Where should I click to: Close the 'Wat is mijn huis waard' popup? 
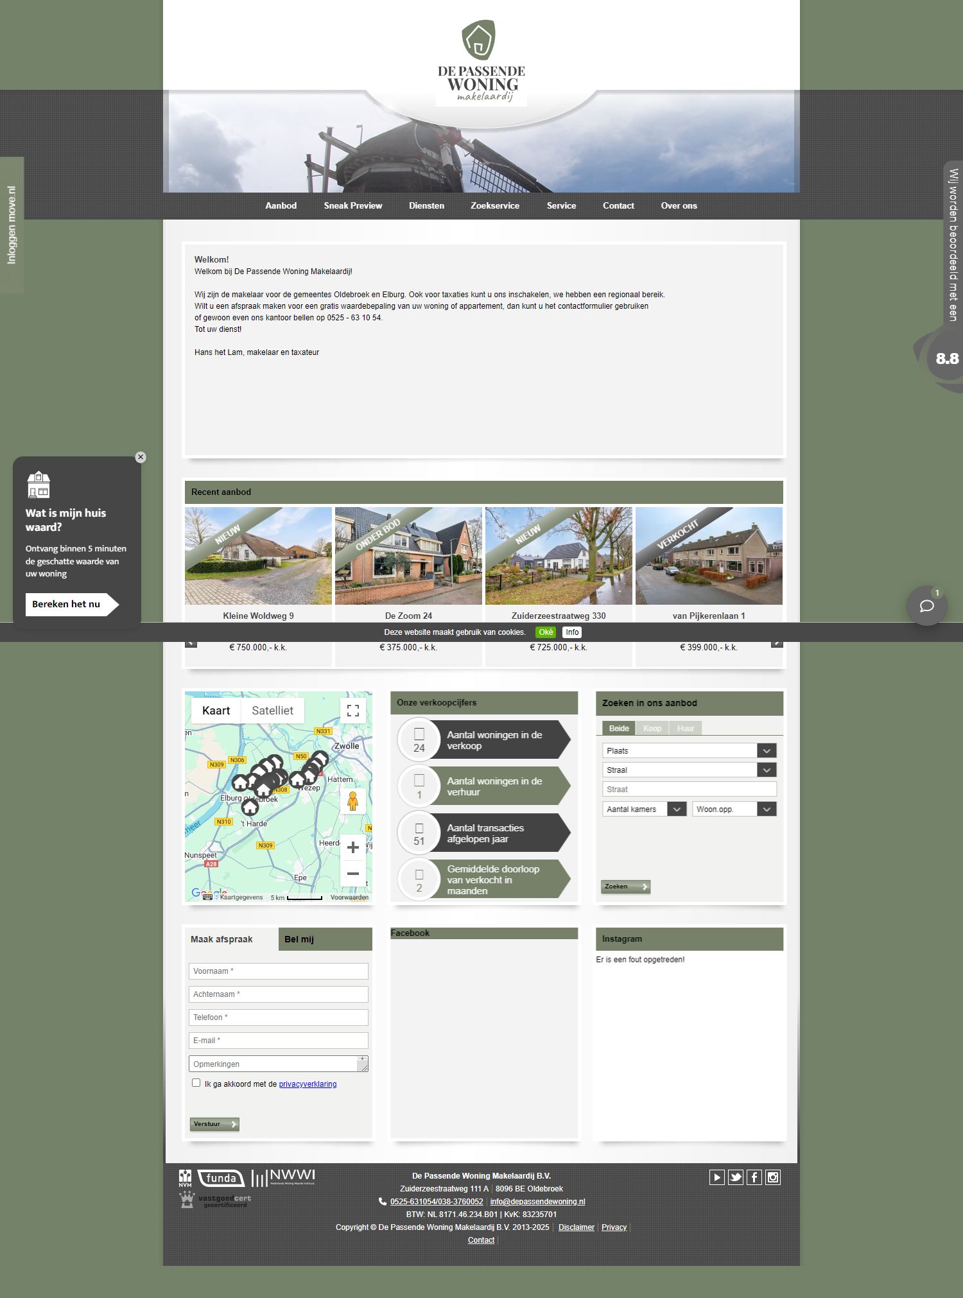click(x=141, y=457)
